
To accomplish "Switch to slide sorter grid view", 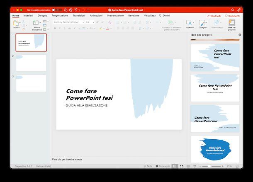I will (x=182, y=166).
